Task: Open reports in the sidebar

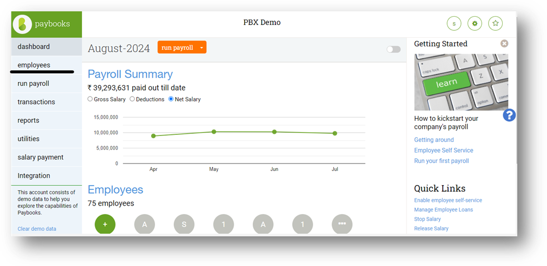Action: [x=47, y=121]
